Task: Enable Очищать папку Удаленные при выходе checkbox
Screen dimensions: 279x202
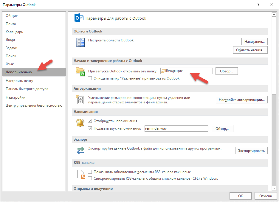Action: click(x=90, y=78)
